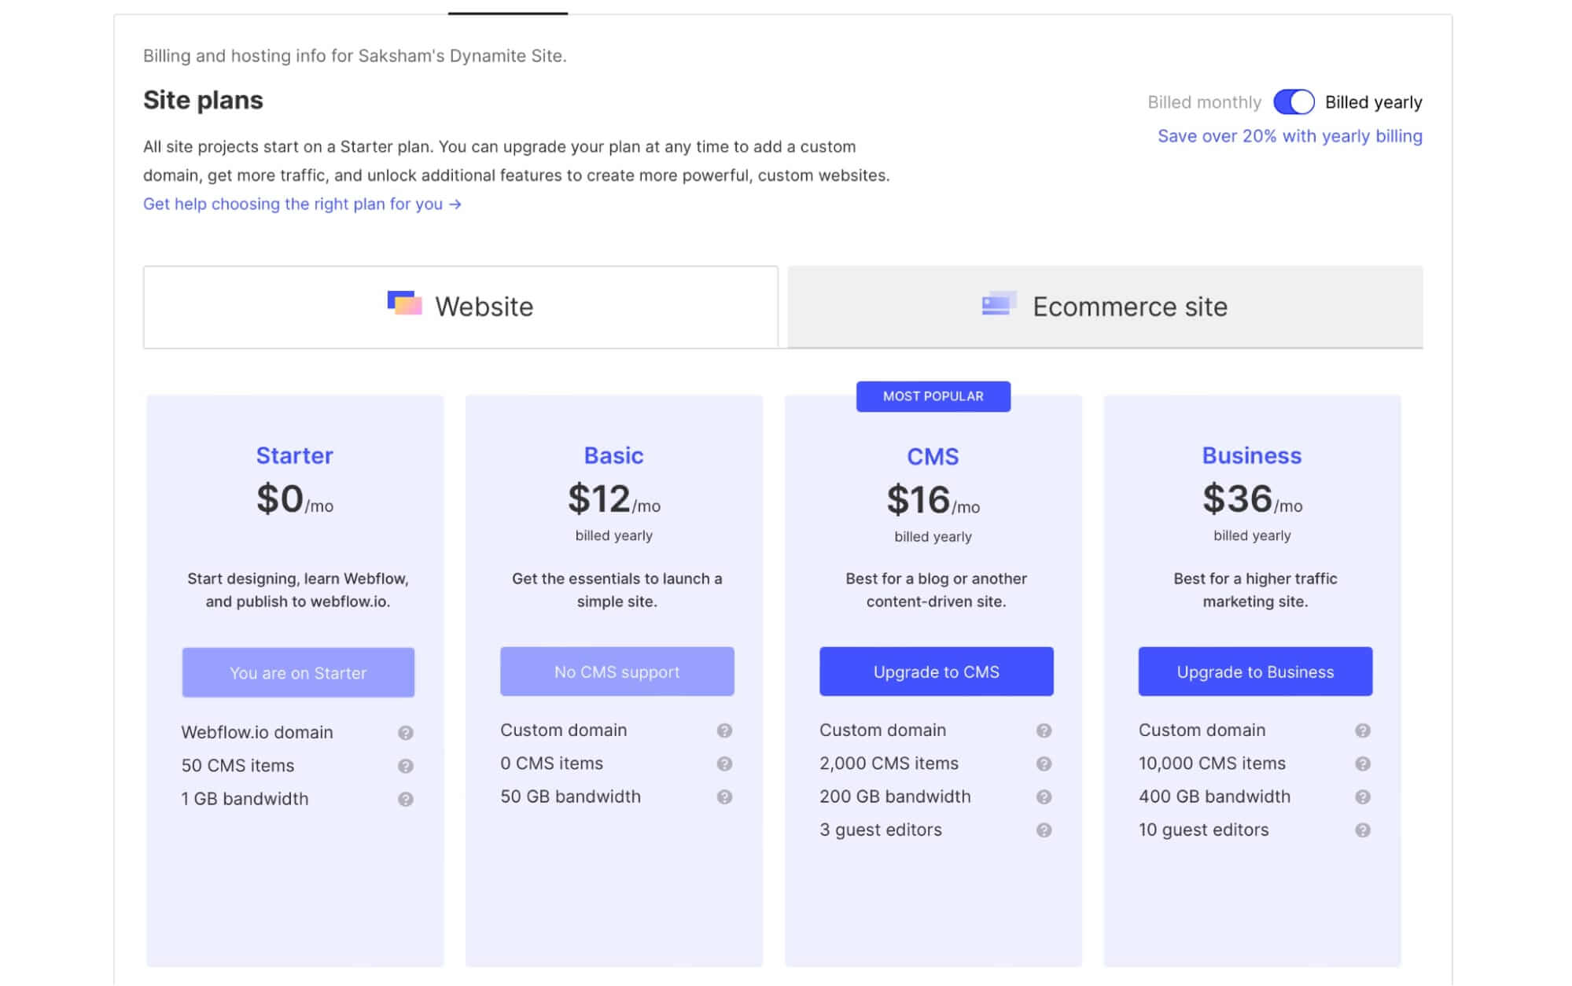The width and height of the screenshot is (1572, 986).
Task: Click Upgrade to CMS button
Action: 936,671
